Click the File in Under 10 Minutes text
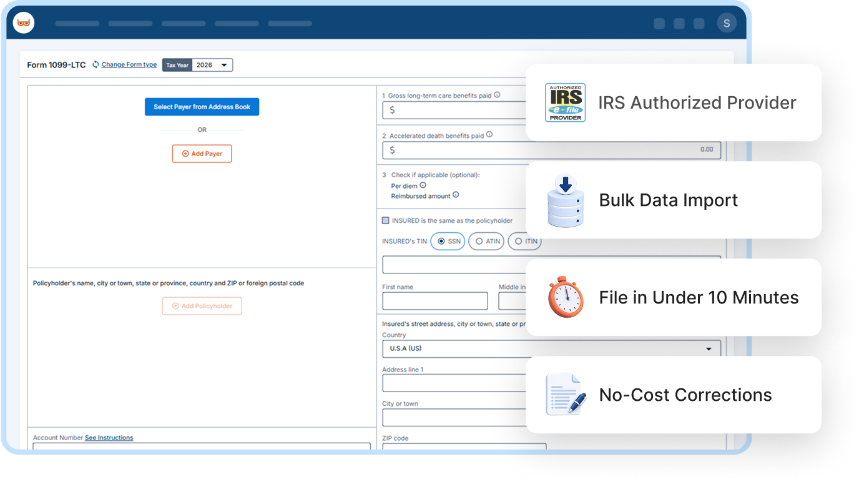864x487 pixels. click(x=699, y=297)
